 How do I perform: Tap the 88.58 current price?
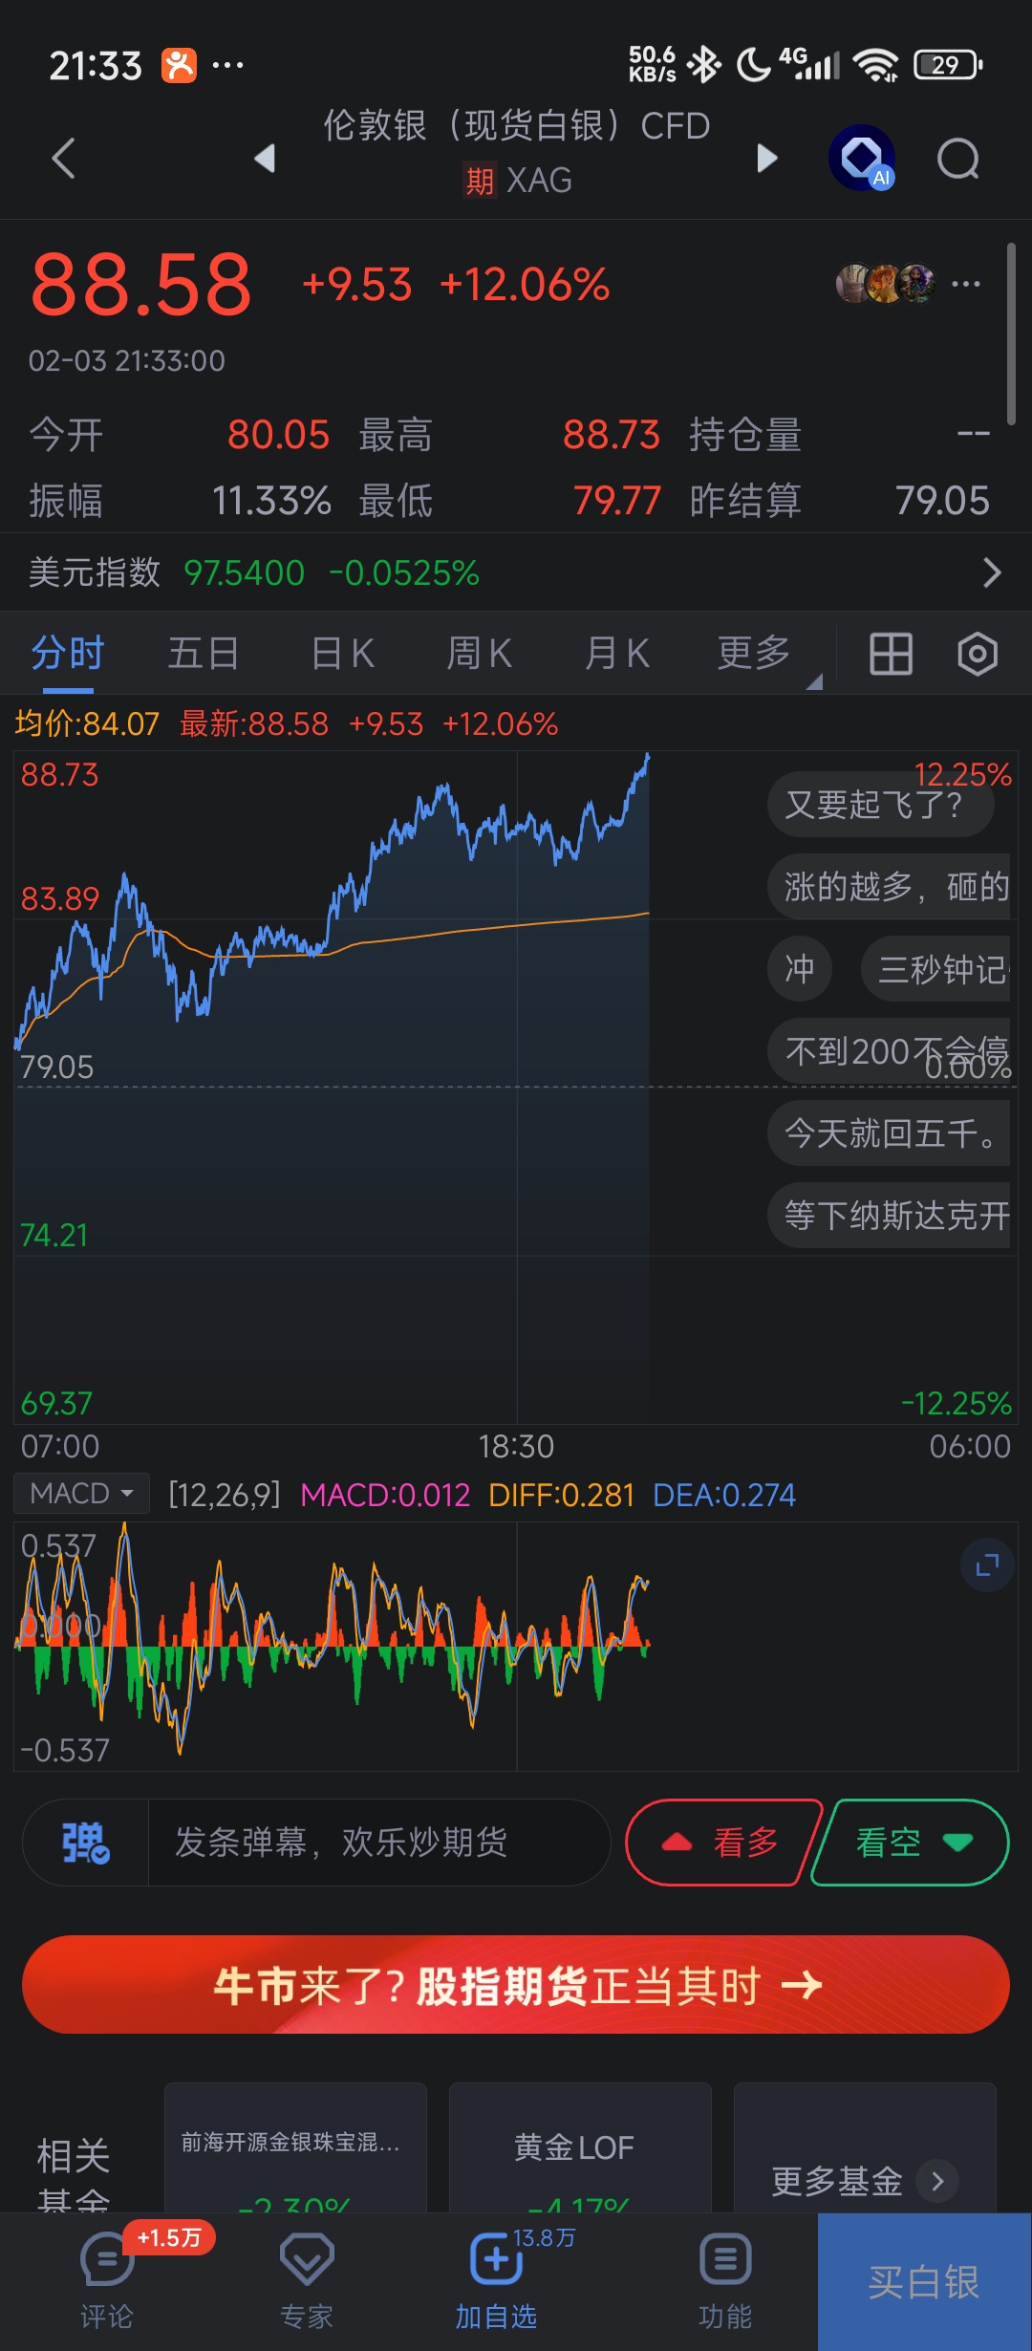tap(141, 284)
